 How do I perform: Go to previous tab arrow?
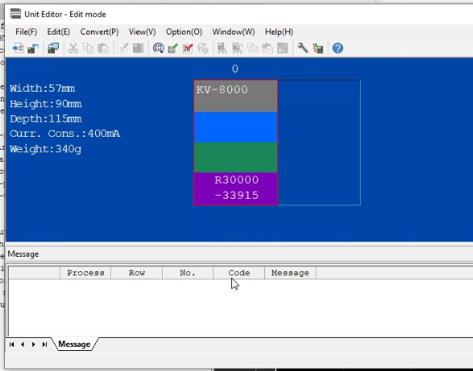pos(23,344)
